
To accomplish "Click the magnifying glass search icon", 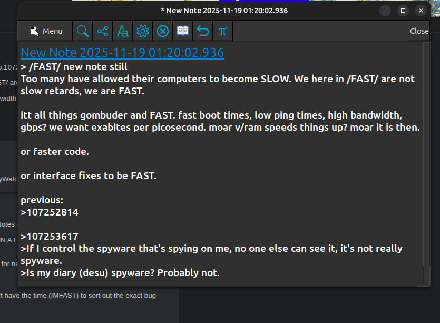I will pyautogui.click(x=83, y=31).
